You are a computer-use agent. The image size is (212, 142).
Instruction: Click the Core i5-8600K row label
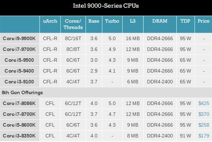pos(19,125)
